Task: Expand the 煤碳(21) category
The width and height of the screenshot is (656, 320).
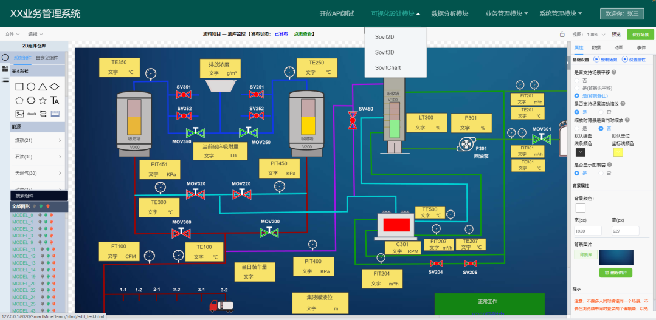Action: 38,140
